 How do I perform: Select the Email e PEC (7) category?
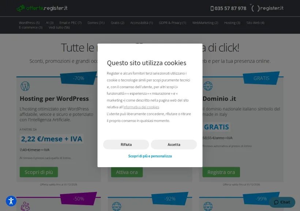pos(70,23)
